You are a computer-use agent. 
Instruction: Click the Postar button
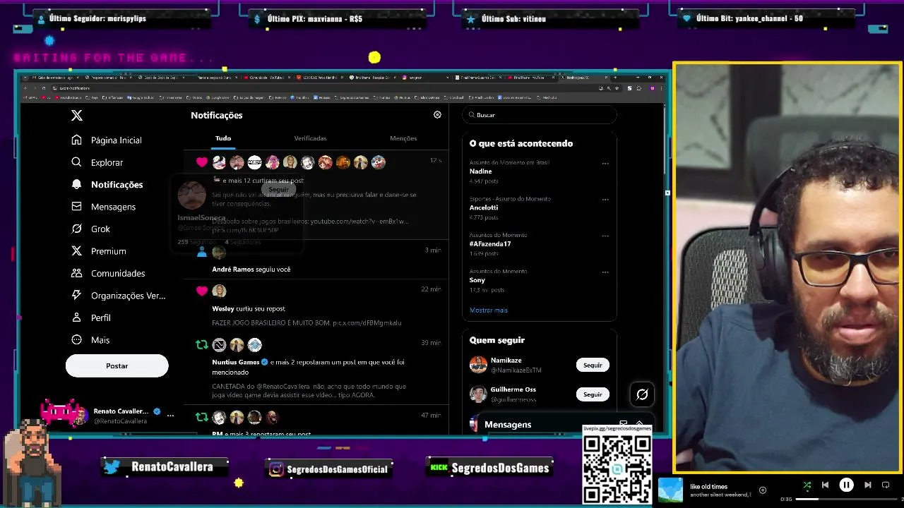117,365
